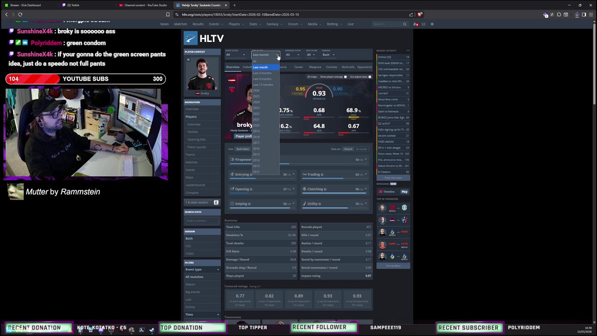This screenshot has width=597, height=336.
Task: Choose 2025 in date filter list
Action: (x=265, y=96)
